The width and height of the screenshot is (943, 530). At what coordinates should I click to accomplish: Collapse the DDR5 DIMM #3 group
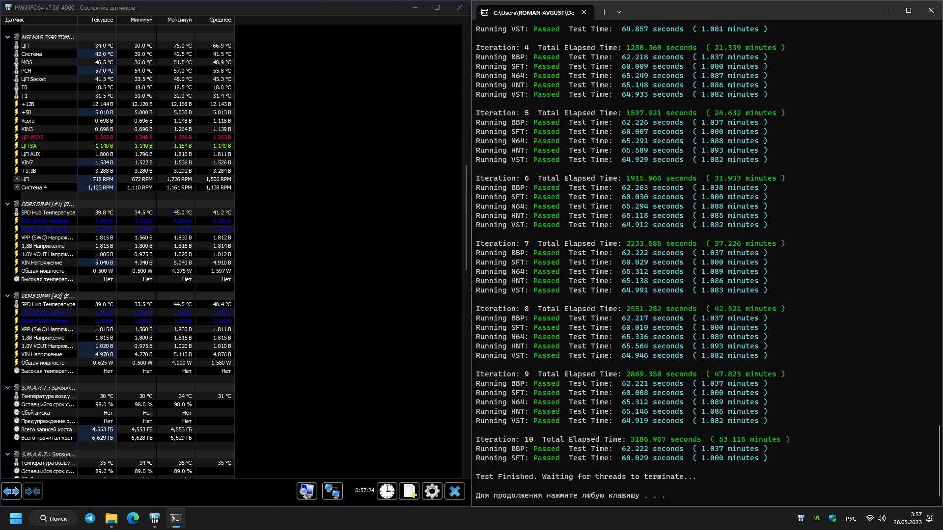pyautogui.click(x=7, y=296)
